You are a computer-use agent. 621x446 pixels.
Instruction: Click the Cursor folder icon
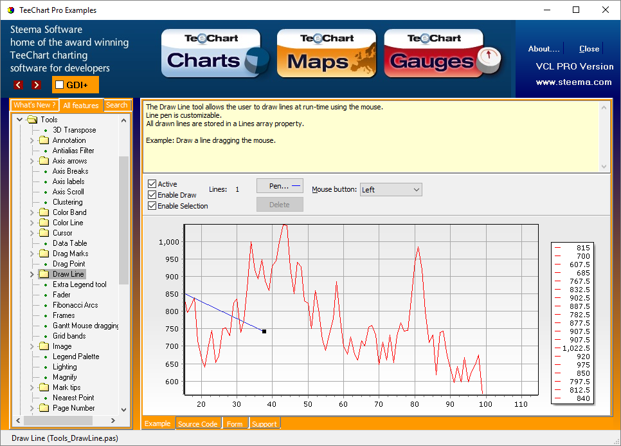coord(44,233)
